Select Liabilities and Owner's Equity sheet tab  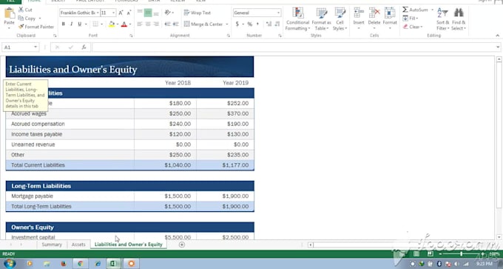click(128, 245)
